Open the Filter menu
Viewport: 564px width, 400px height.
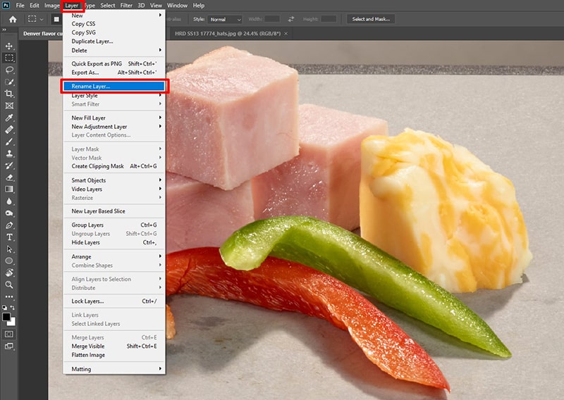pyautogui.click(x=126, y=6)
